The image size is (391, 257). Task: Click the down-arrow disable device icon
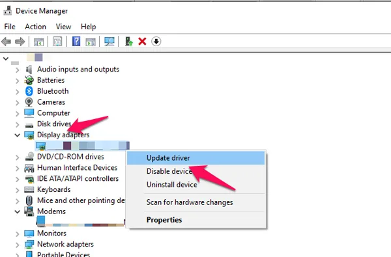click(x=156, y=42)
